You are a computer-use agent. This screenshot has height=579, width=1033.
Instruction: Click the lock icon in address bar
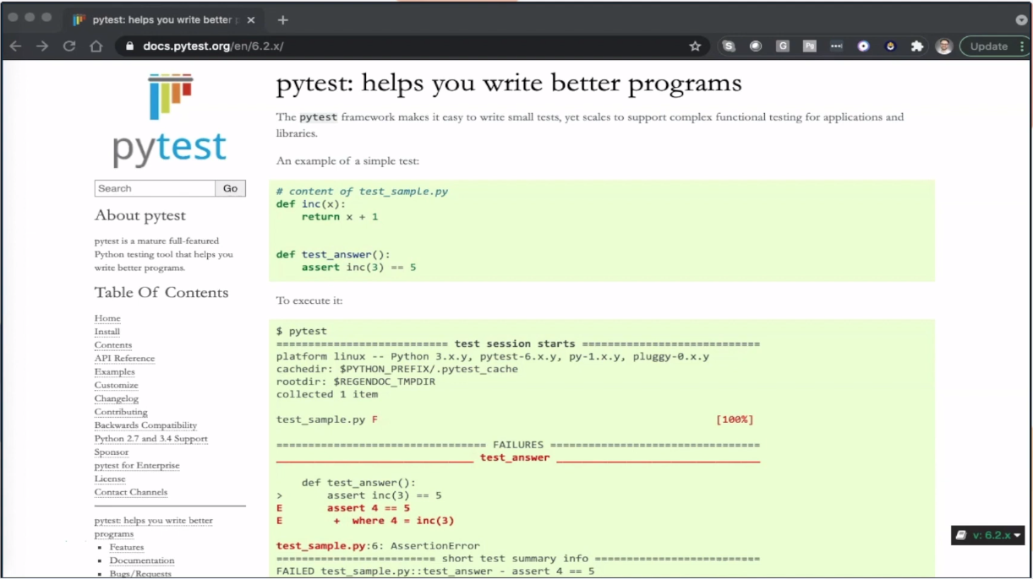point(129,46)
